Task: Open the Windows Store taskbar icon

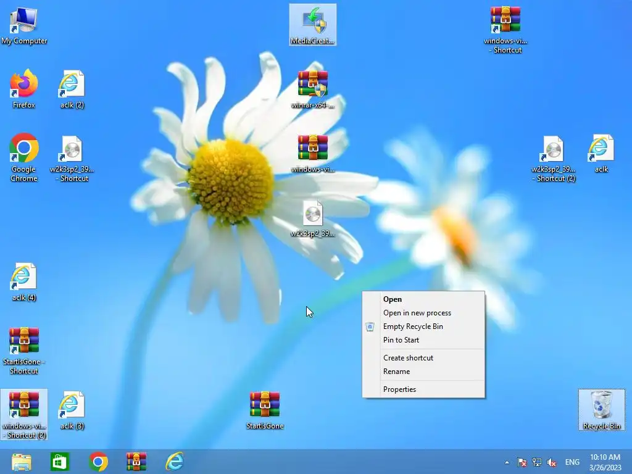Action: point(60,462)
